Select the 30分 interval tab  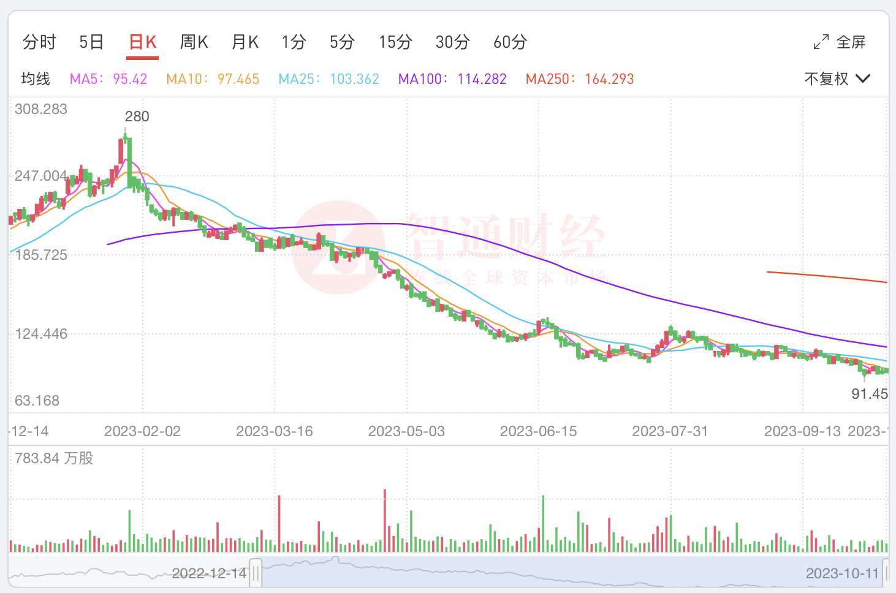(x=452, y=42)
